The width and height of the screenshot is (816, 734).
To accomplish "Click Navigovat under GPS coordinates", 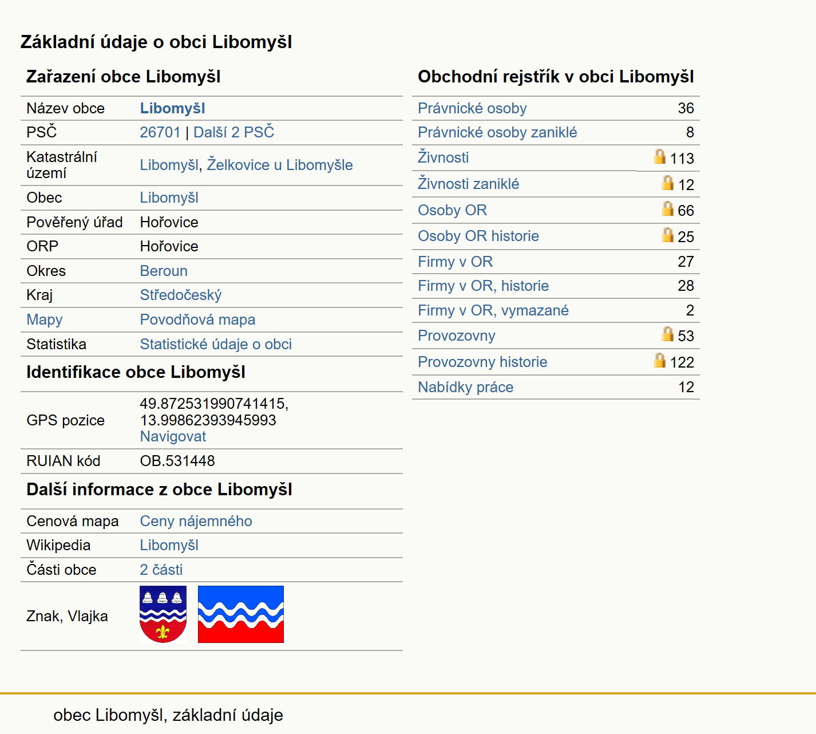I will 173,436.
